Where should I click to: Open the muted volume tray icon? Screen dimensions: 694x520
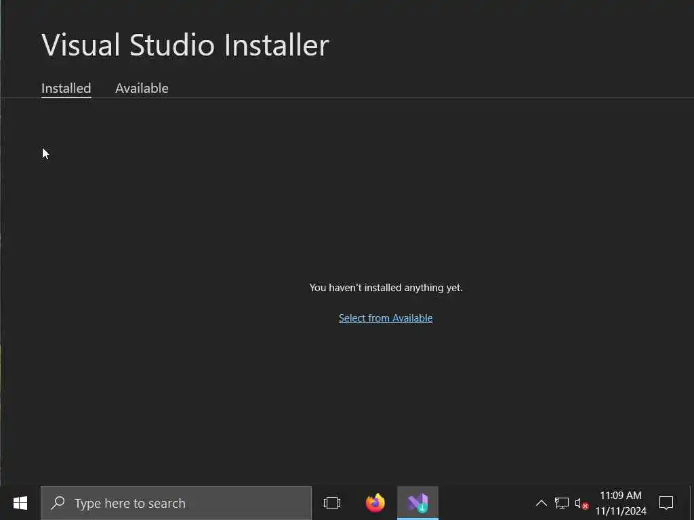[x=581, y=503]
